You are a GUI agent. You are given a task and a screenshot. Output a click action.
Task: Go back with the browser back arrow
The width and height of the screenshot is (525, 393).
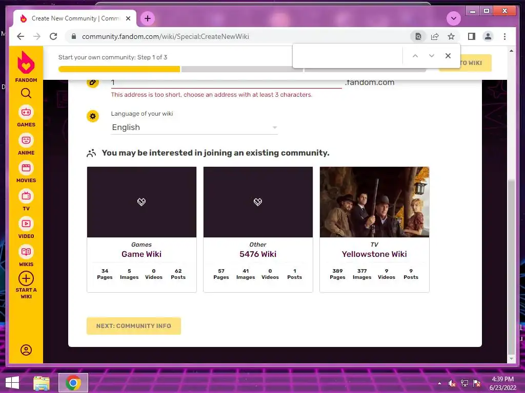tap(21, 36)
